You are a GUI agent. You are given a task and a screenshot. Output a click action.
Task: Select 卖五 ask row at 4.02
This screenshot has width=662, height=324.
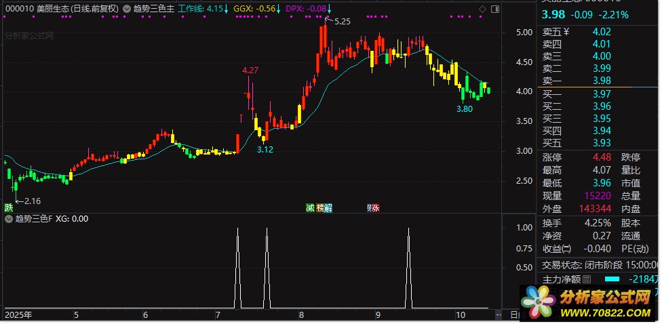[x=599, y=32]
